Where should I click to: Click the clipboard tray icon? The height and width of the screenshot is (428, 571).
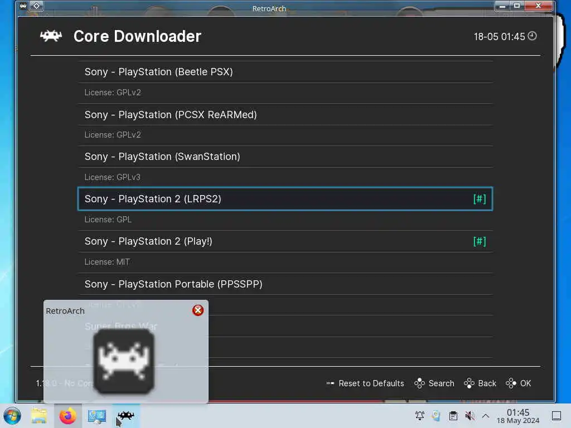(x=453, y=415)
